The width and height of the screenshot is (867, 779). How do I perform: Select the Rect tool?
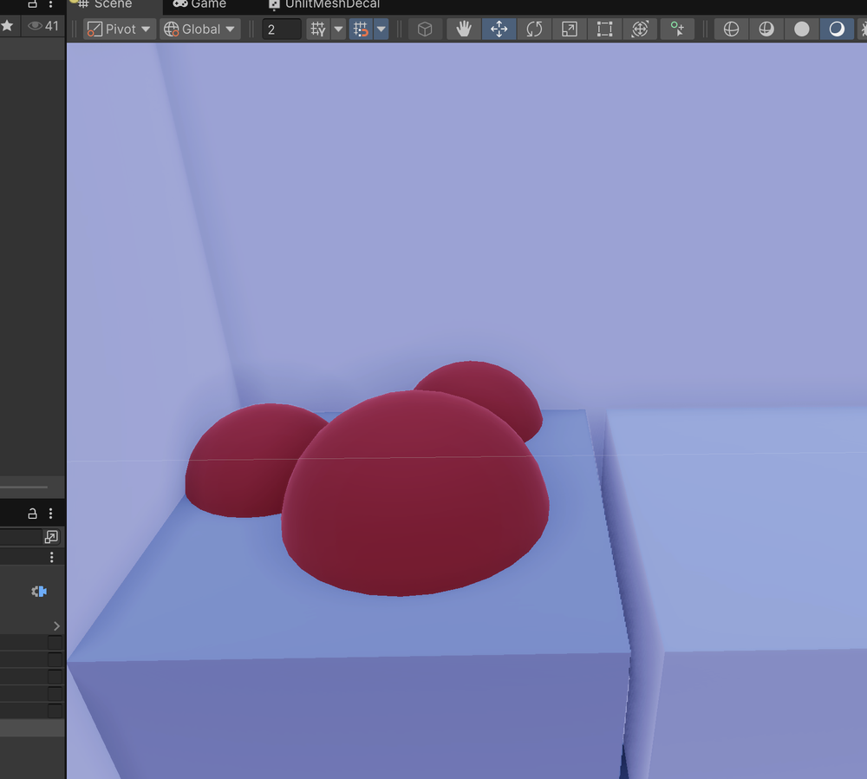pos(604,29)
